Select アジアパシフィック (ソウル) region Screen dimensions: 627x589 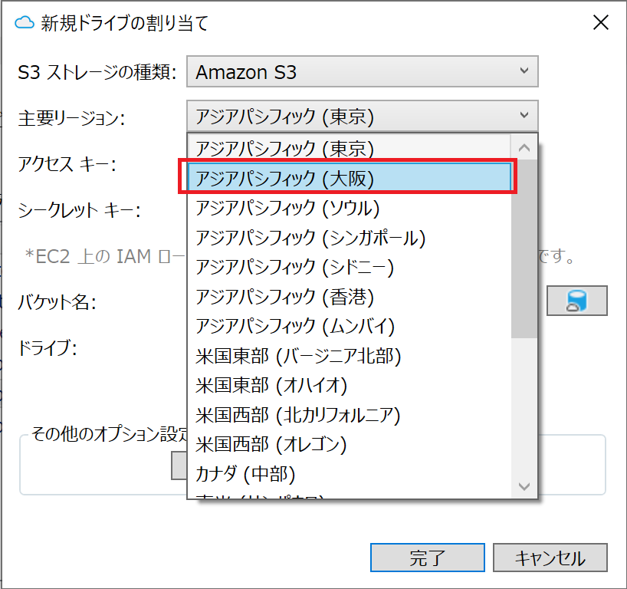point(287,207)
